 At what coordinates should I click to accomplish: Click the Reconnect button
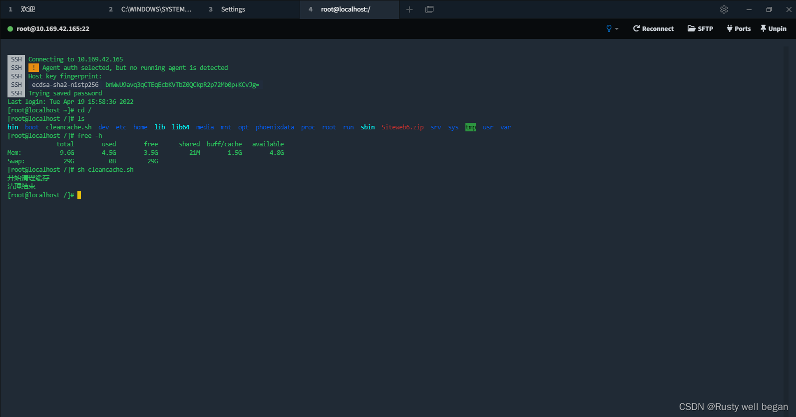pyautogui.click(x=653, y=28)
